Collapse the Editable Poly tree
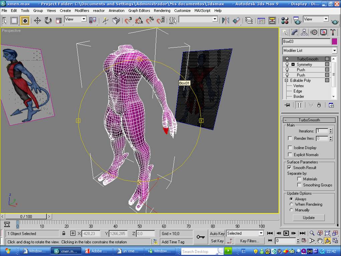The image size is (341, 256). (287, 80)
